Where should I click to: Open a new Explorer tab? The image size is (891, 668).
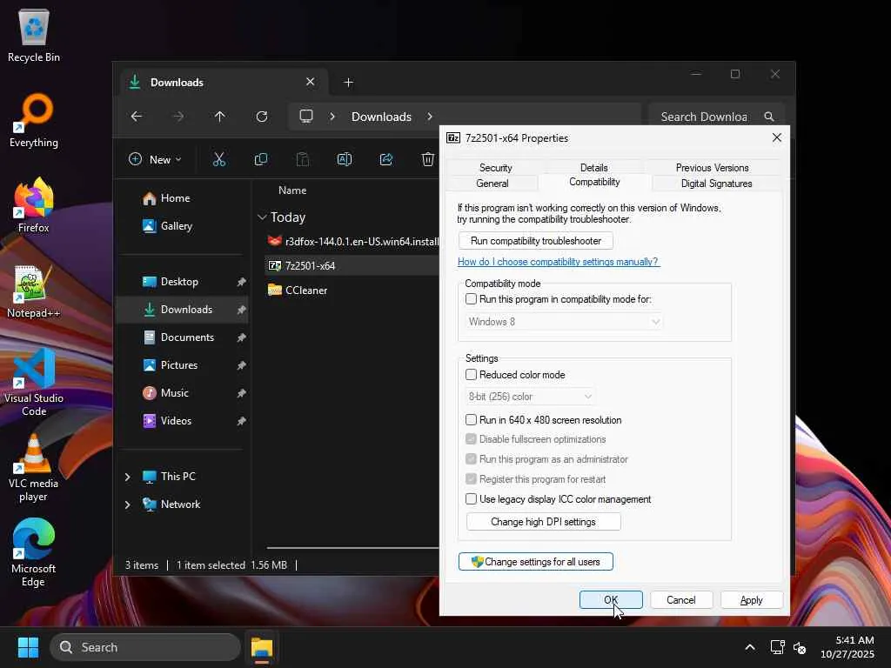[348, 83]
